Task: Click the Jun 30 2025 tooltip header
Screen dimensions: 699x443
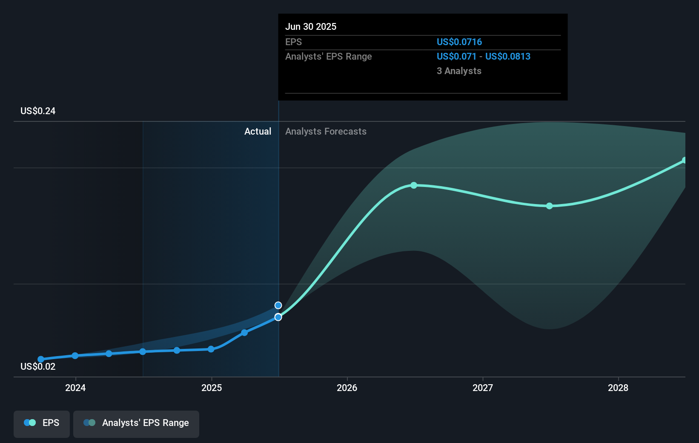Action: pyautogui.click(x=311, y=26)
